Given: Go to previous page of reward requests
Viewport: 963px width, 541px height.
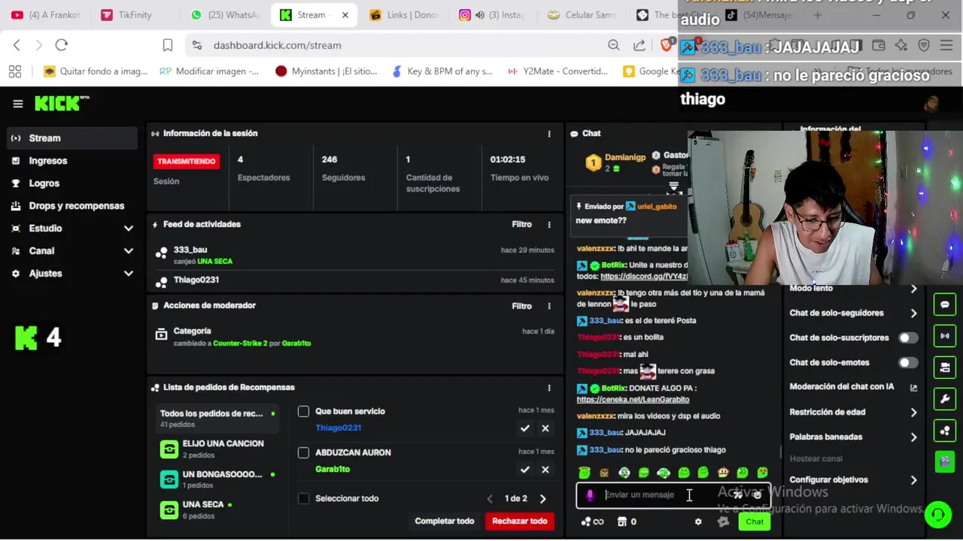Looking at the screenshot, I should [490, 499].
